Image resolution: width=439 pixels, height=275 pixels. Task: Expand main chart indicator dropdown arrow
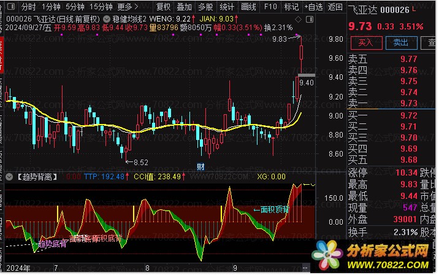107,19
